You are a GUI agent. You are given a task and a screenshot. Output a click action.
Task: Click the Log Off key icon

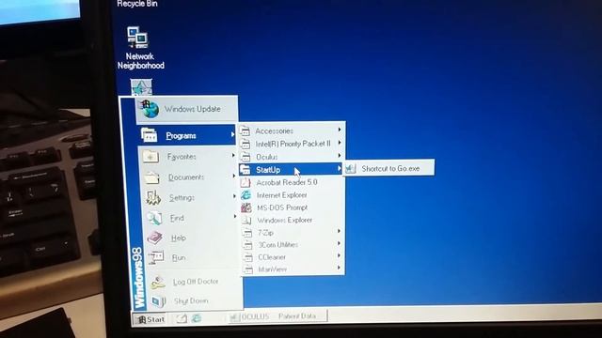157,283
